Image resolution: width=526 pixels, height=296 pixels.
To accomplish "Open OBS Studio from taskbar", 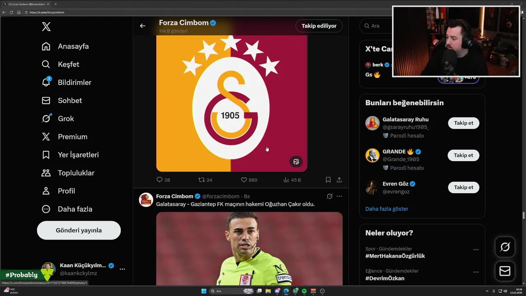I will click(x=322, y=291).
